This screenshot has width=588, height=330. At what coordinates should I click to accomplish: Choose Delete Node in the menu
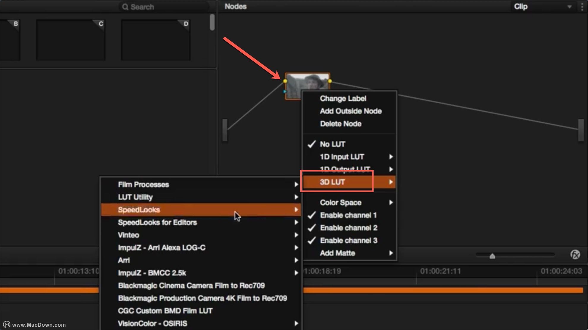tap(341, 124)
